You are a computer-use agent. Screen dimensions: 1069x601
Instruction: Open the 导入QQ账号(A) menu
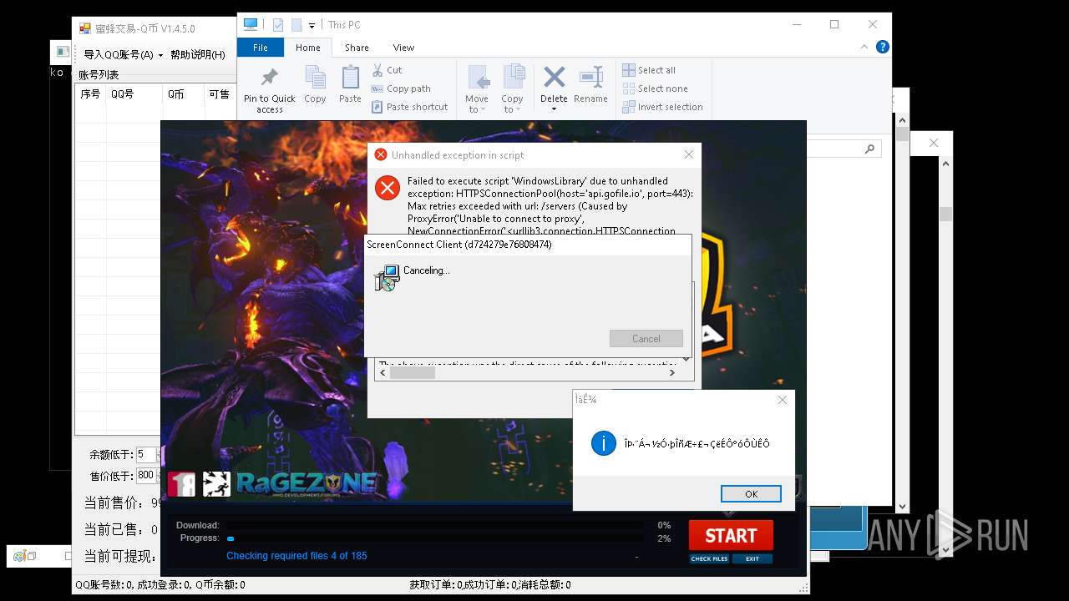click(x=123, y=54)
